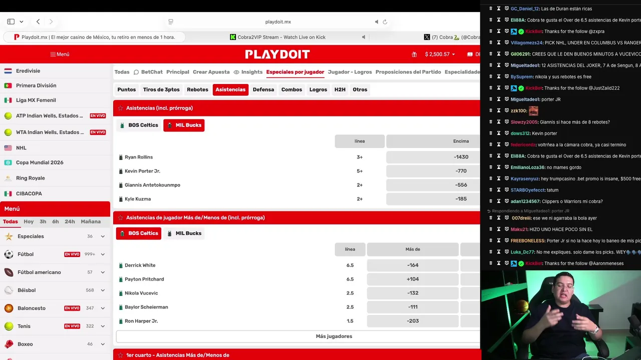Open Liga MX Femenil in sidebar
This screenshot has height=360, width=641.
click(x=36, y=100)
